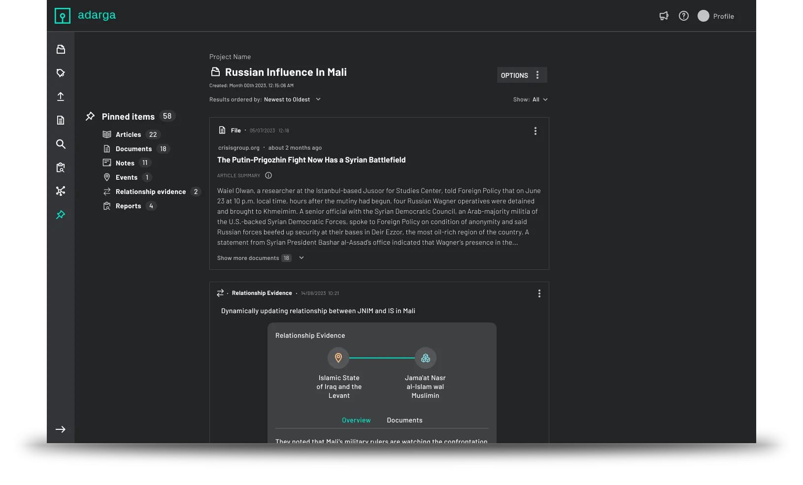Click the upload icon in left sidebar

(x=61, y=97)
